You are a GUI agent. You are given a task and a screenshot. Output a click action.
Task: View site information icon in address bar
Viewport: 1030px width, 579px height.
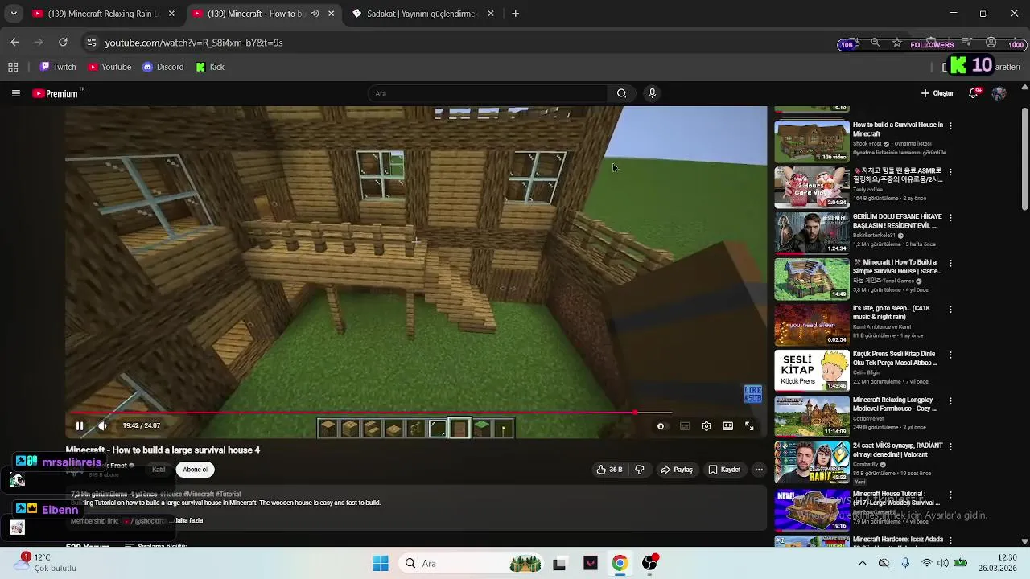coord(92,43)
